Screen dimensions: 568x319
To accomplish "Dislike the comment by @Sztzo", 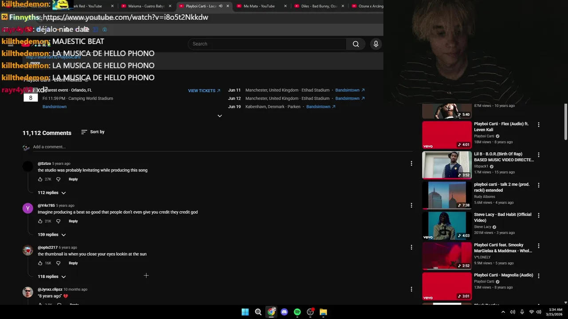I will coord(58,179).
